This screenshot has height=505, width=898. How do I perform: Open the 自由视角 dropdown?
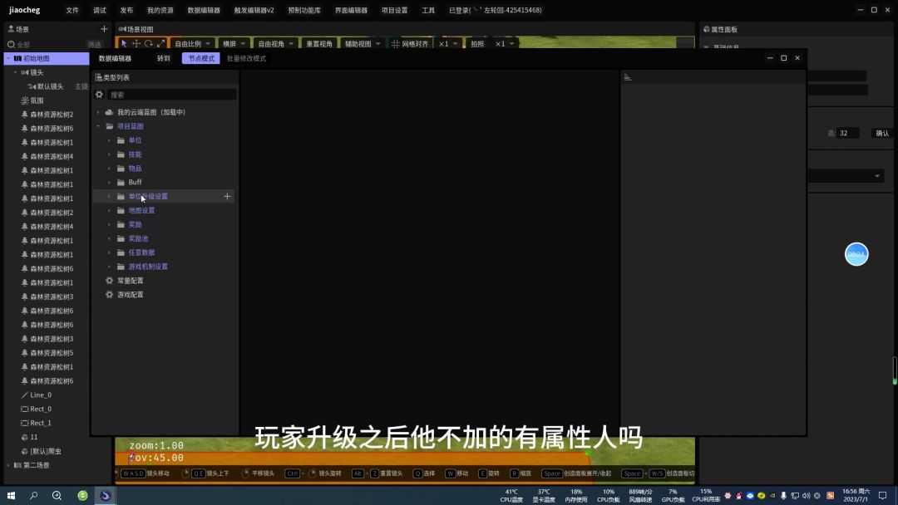tap(276, 44)
